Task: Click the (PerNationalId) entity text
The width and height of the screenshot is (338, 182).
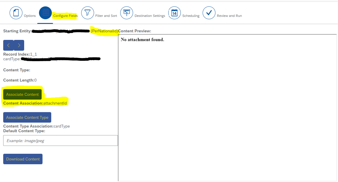Action: tap(104, 31)
